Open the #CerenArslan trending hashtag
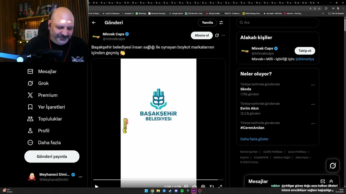This screenshot has width=346, height=194. pyautogui.click(x=252, y=128)
